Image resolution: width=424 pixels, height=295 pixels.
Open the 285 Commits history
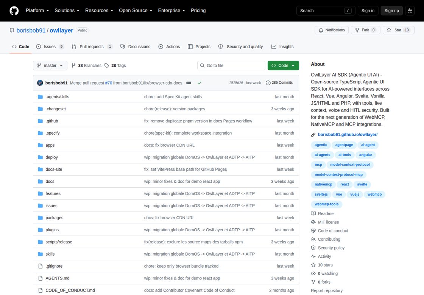(x=279, y=83)
